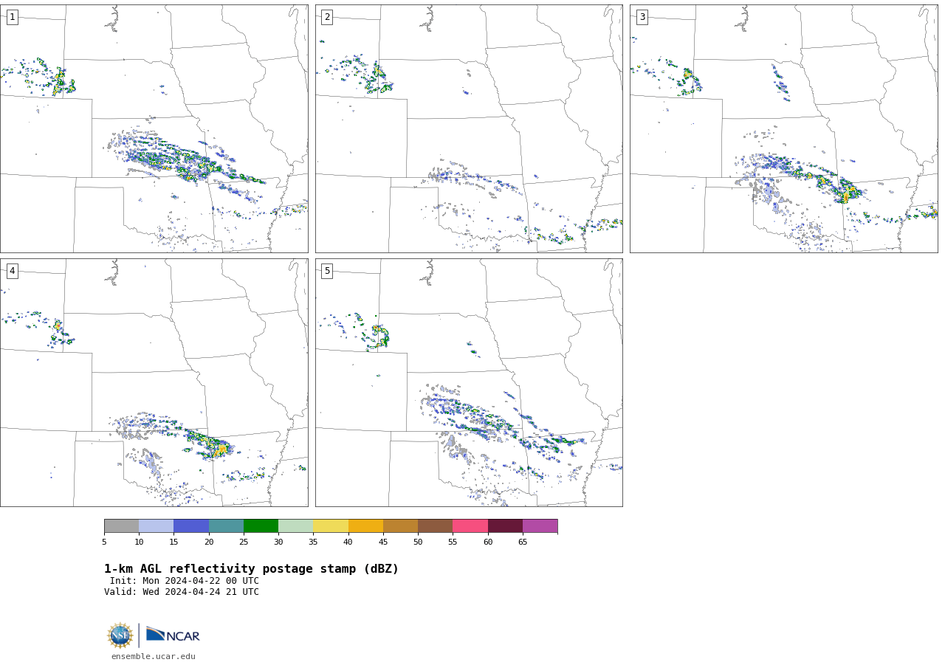Click the dark green 25-30 dBZ swatch

(x=261, y=526)
